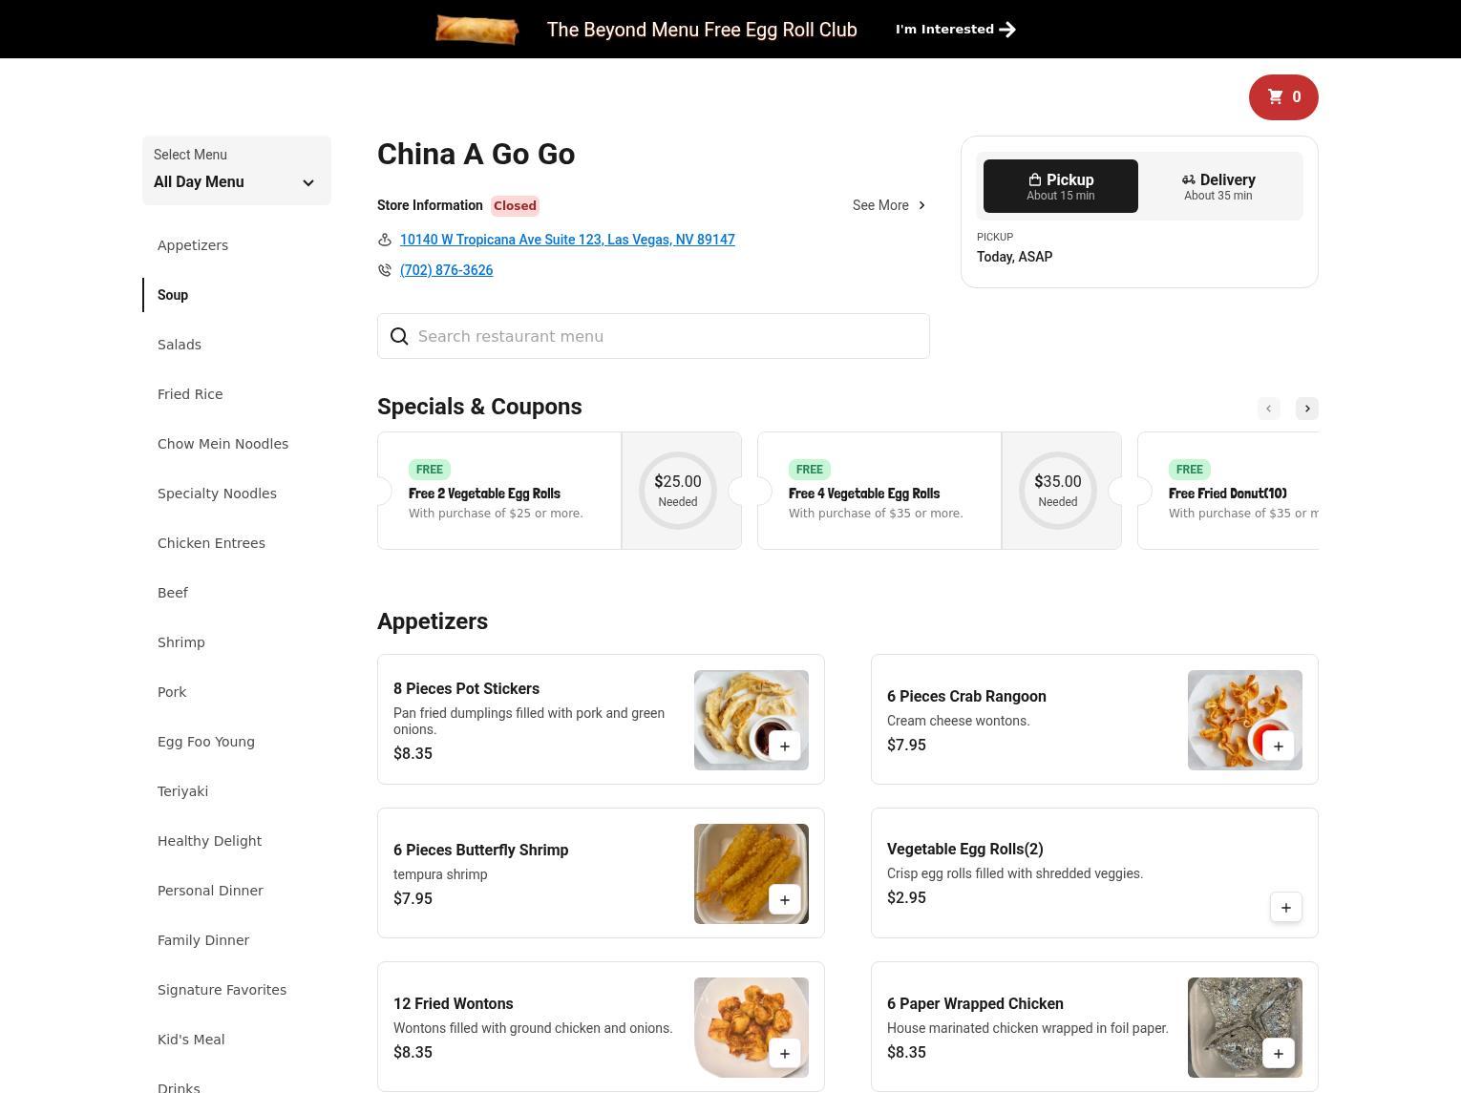Click the $25.00 Needed progress ring
The image size is (1461, 1093).
(678, 491)
